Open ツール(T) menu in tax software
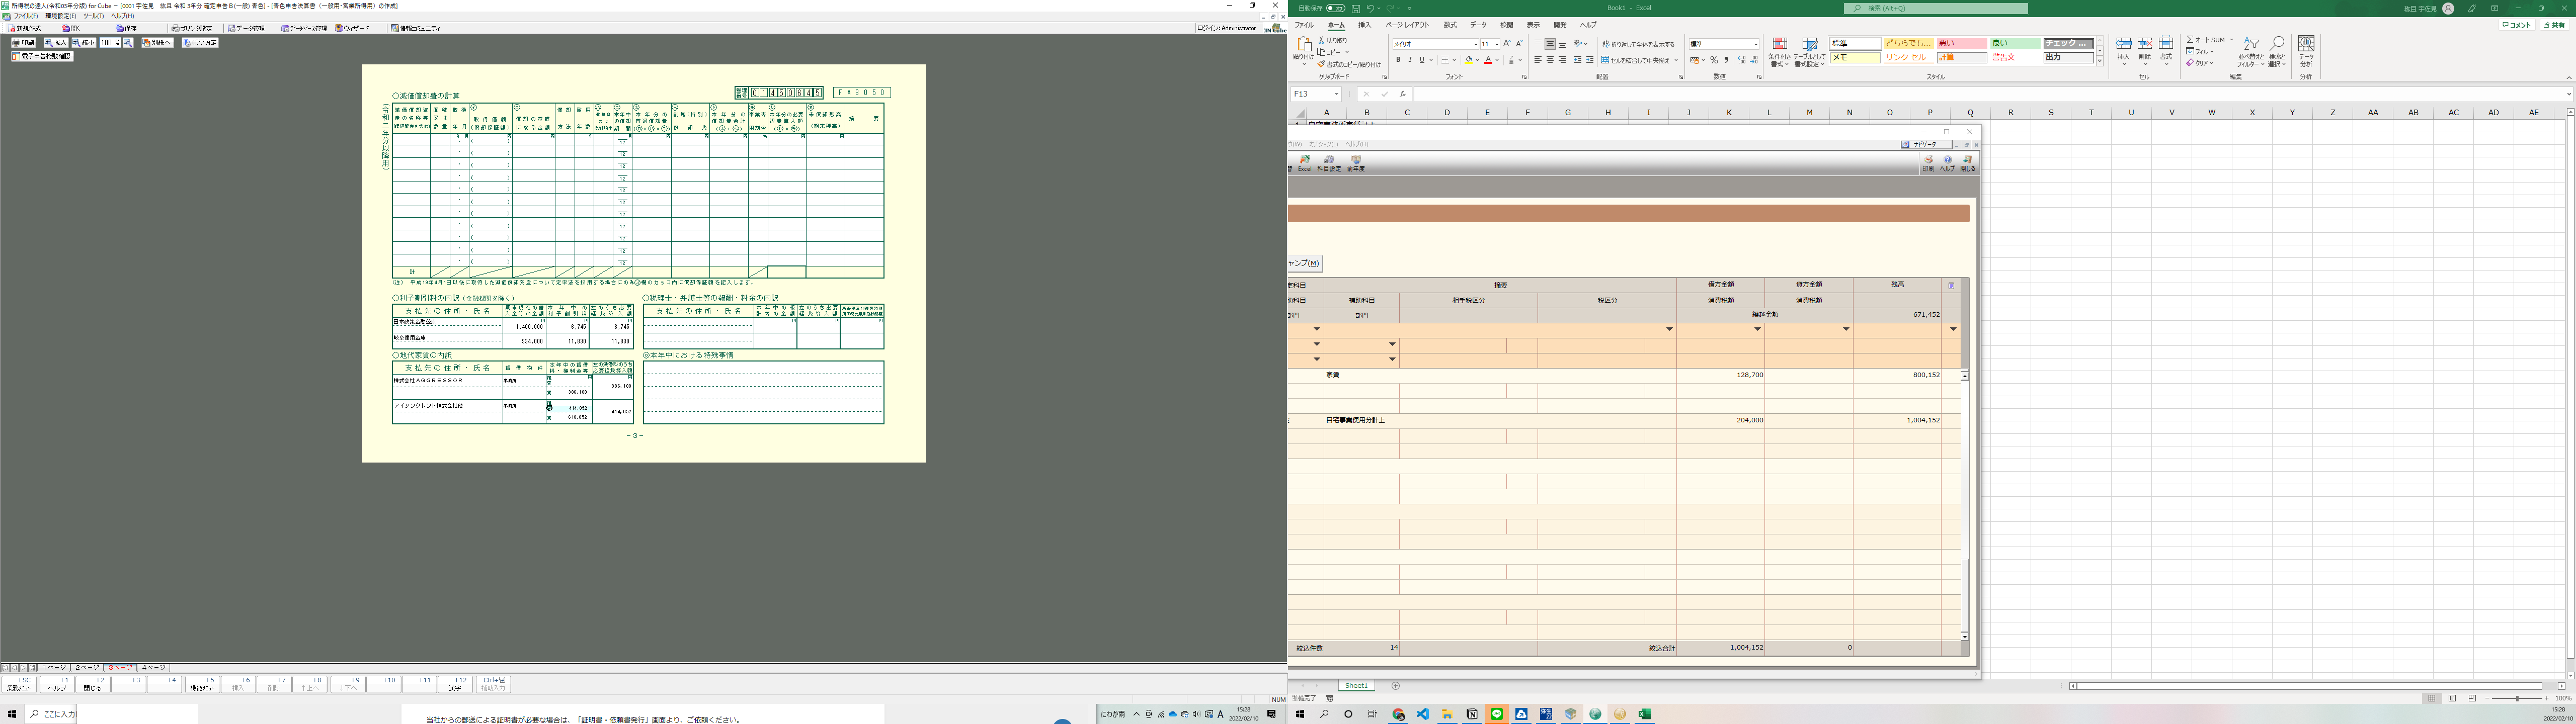Screen dimensions: 2576x724 tap(94, 16)
